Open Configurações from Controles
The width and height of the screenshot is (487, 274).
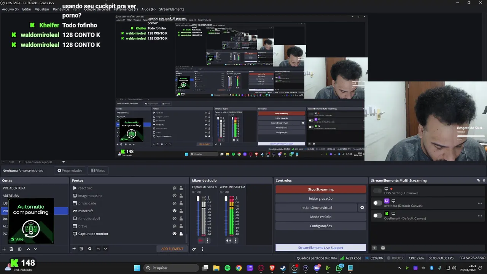tap(321, 226)
